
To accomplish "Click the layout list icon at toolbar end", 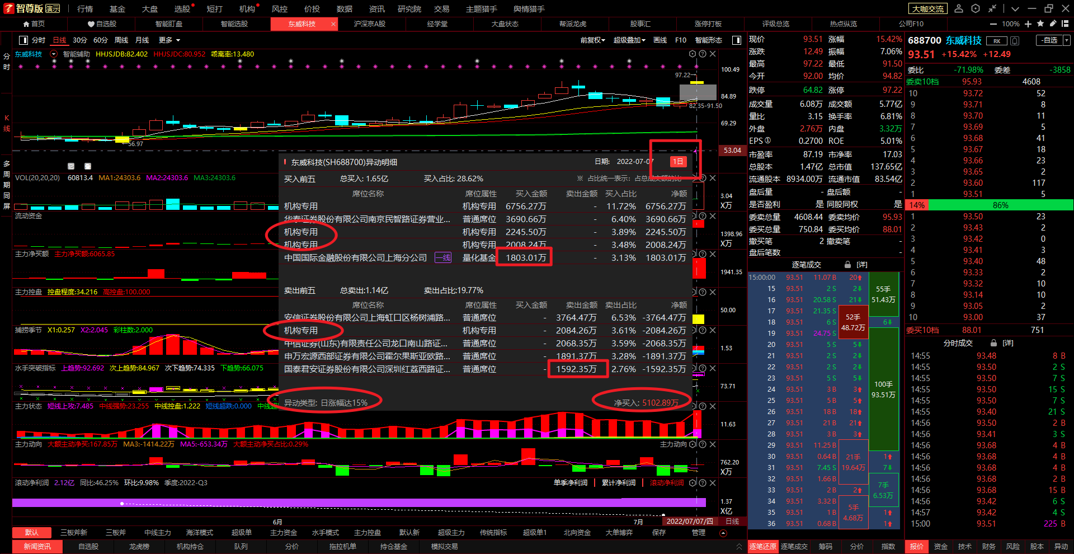I will point(1066,24).
